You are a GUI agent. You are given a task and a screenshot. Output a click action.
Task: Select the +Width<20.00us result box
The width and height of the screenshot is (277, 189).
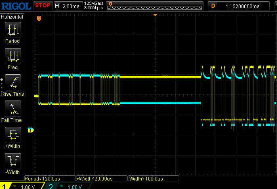[101, 178]
